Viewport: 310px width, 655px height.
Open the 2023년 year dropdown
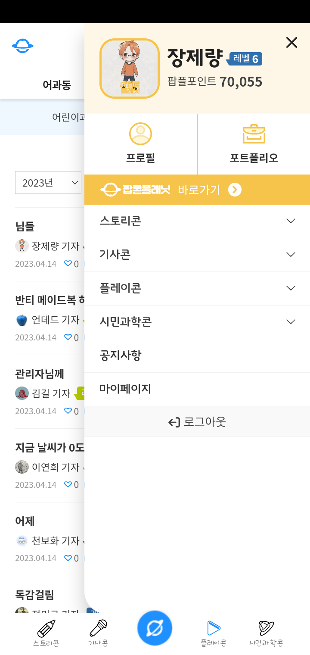tap(48, 183)
